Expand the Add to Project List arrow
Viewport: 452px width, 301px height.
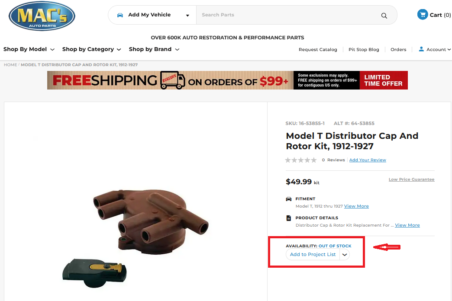pyautogui.click(x=345, y=255)
